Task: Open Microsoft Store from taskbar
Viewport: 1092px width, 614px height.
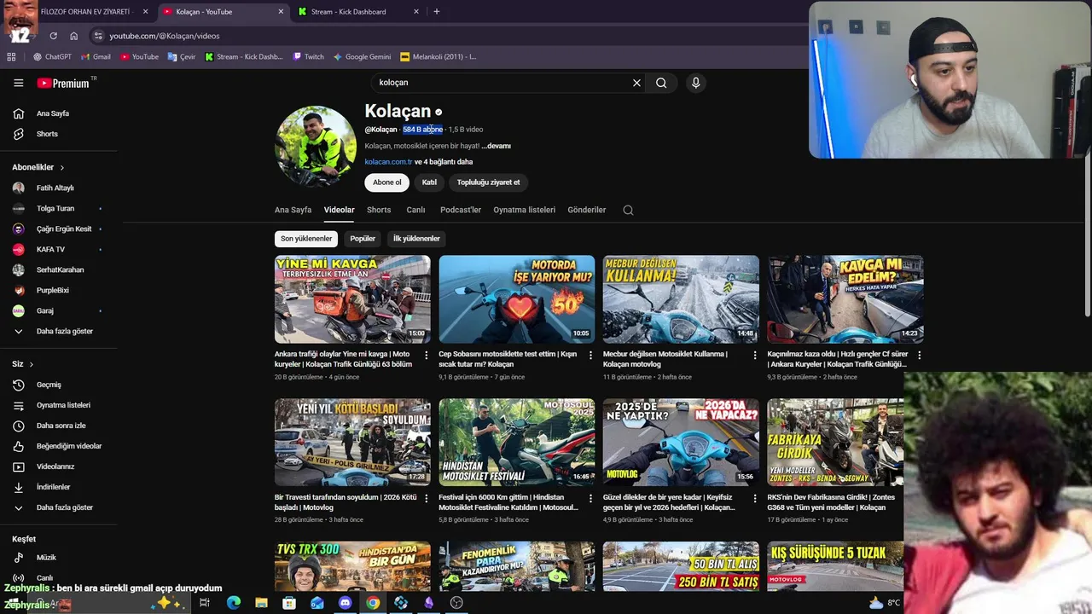Action: pos(289,603)
